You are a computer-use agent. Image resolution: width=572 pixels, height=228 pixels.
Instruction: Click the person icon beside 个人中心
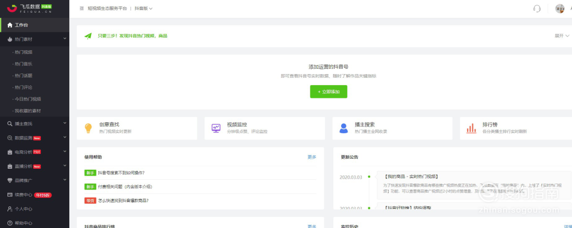(10, 209)
